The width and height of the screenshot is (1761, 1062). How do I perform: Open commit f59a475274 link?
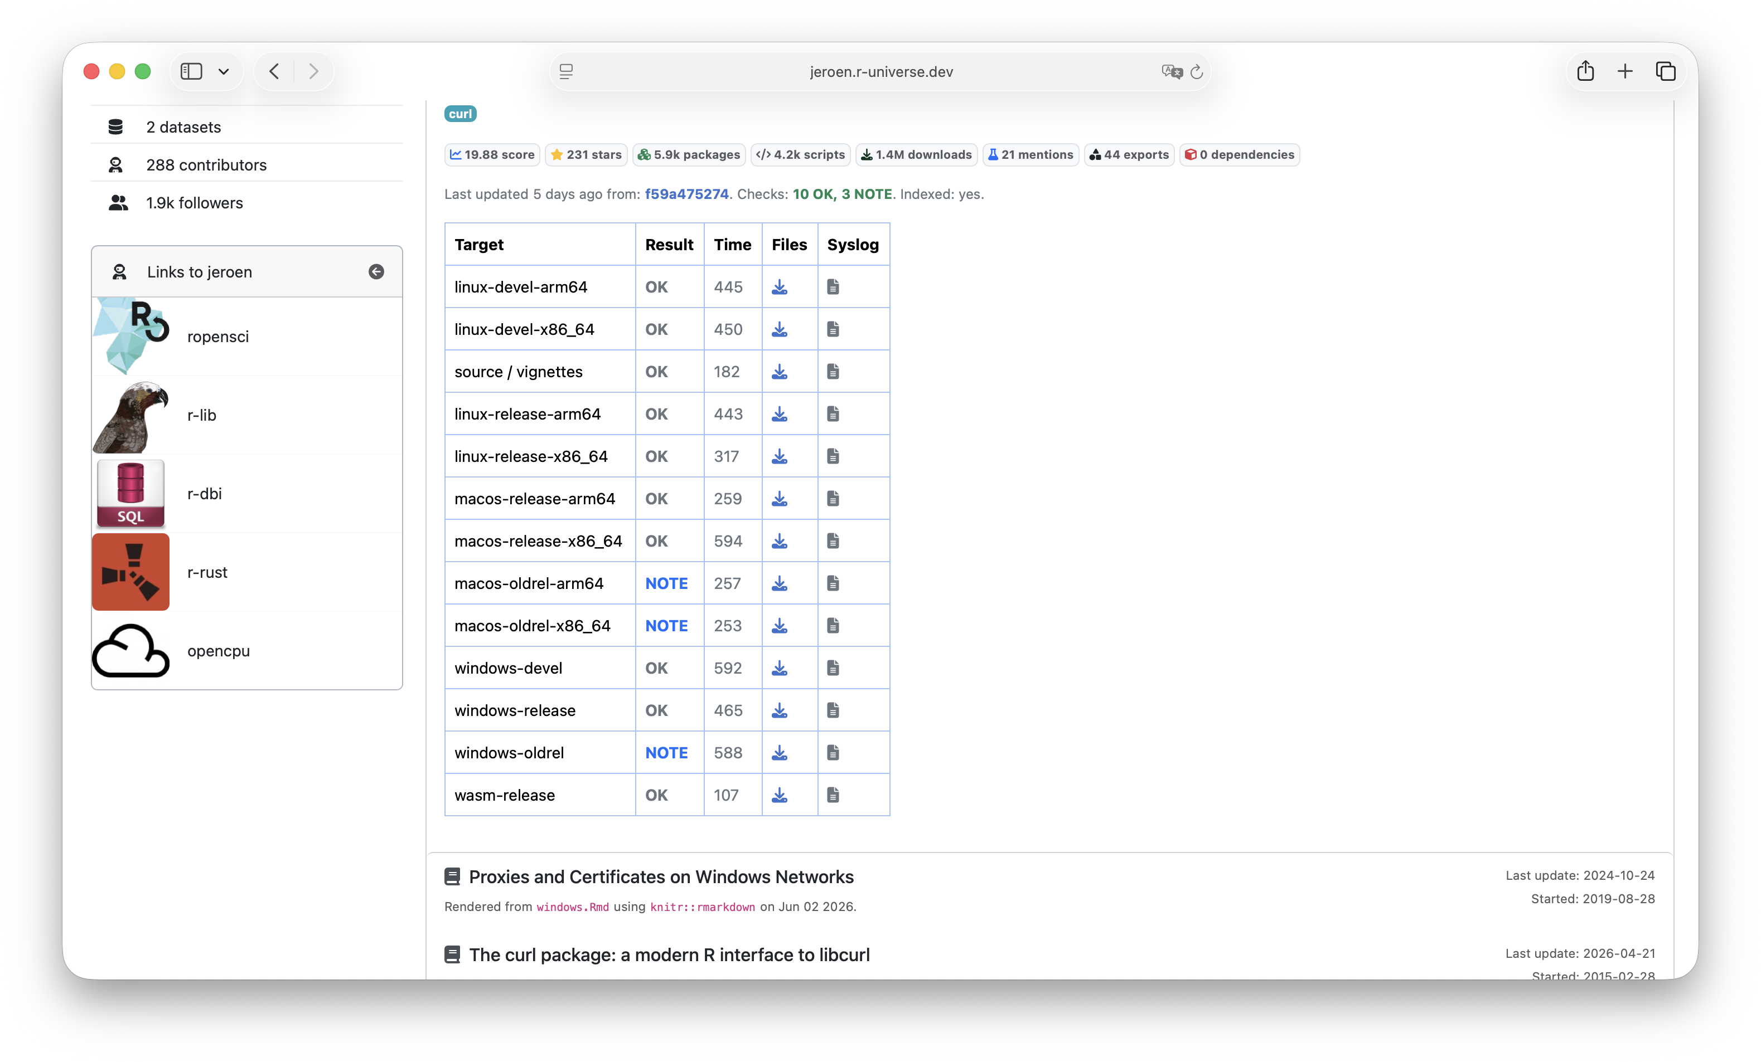click(x=686, y=194)
